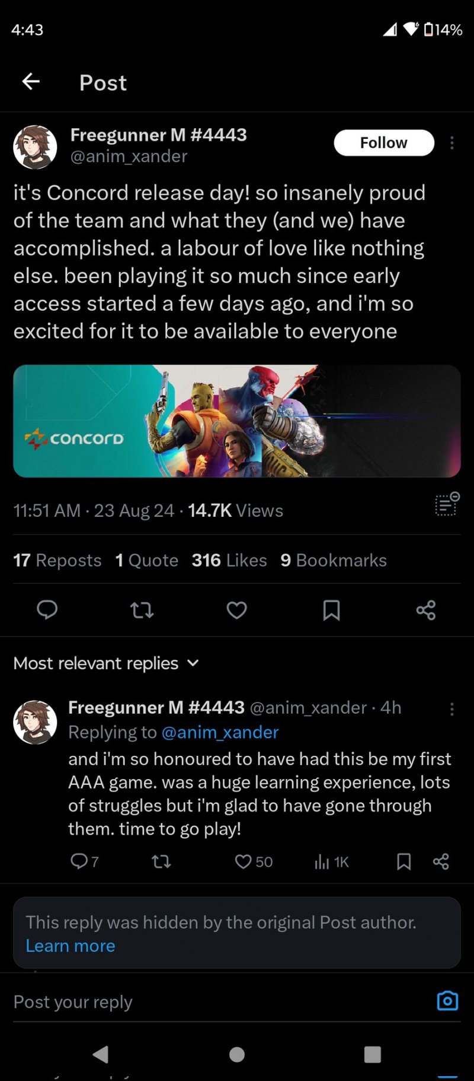Share the main post
This screenshot has width=474, height=1081.
(425, 610)
